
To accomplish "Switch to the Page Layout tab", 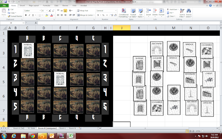I will coord(34,6).
